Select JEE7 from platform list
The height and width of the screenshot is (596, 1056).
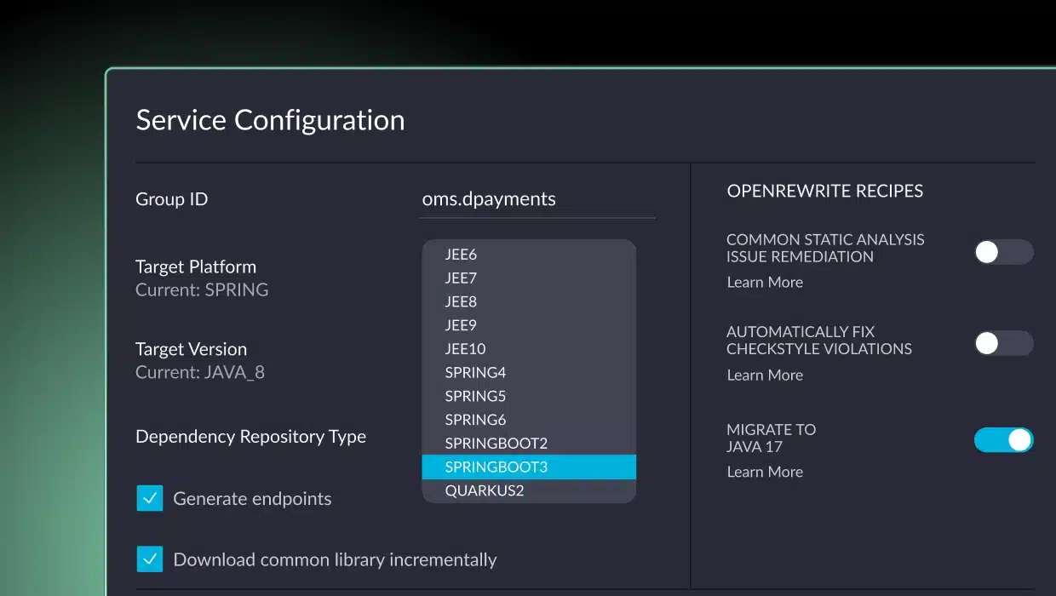[x=529, y=278]
